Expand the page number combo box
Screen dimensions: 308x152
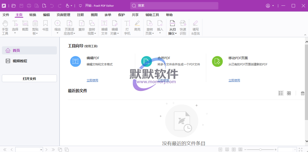[41, 149]
